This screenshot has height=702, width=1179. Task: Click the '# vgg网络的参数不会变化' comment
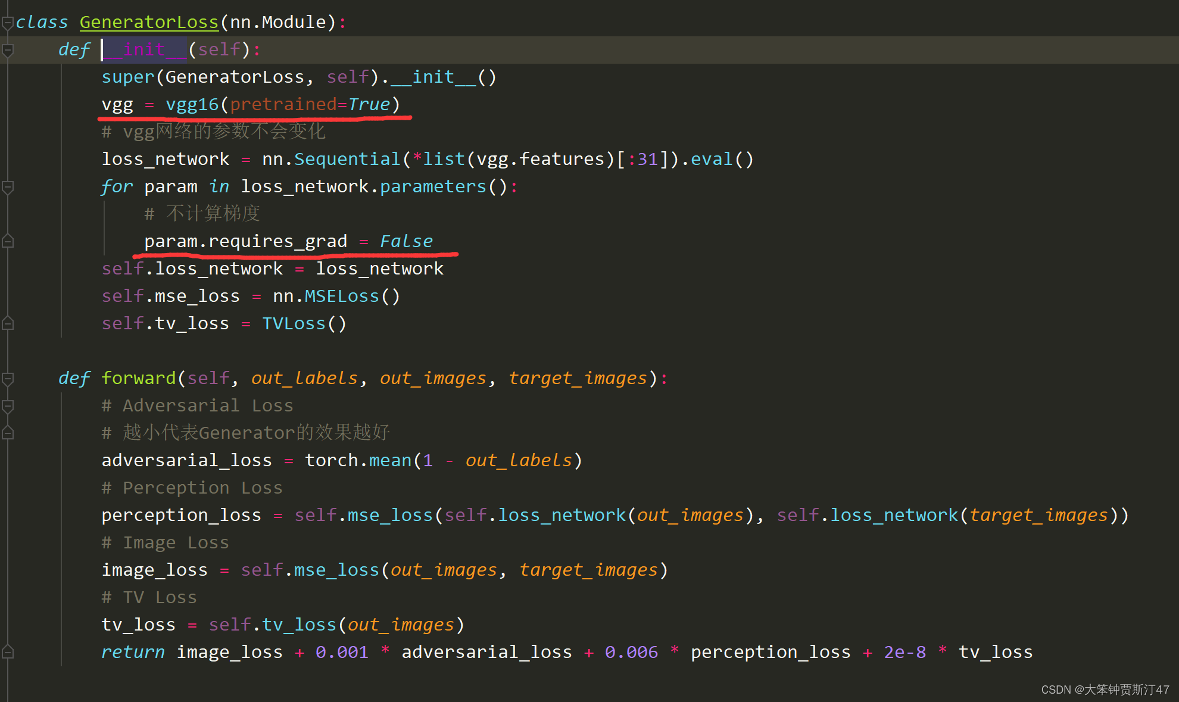[213, 132]
